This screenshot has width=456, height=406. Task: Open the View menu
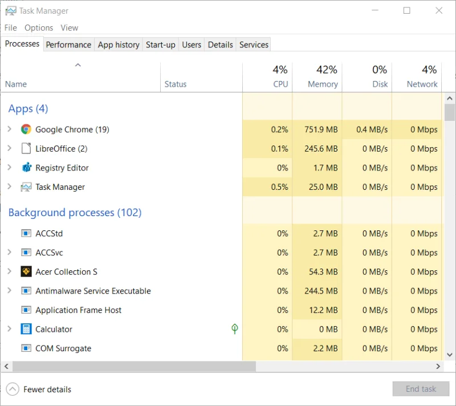tap(69, 27)
